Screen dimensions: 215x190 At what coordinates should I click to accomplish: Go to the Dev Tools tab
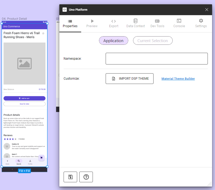click(157, 23)
